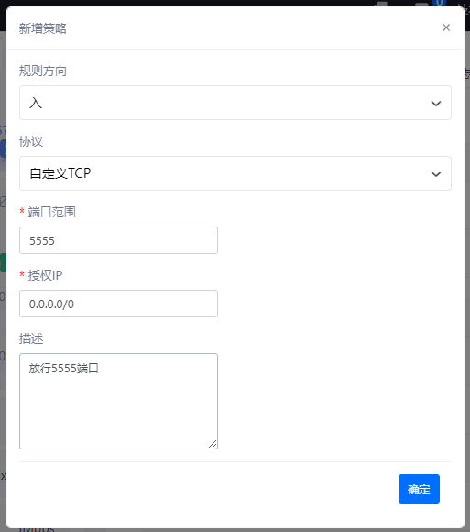Click the 端口范围 label text
Screen dimensions: 470x532
tap(52, 212)
